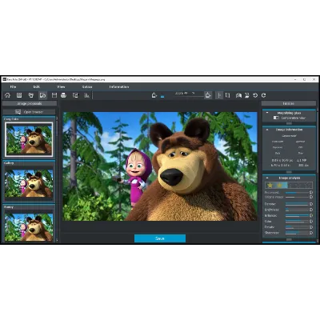Click the grip handle below Image analysis panel
Viewport: 320px width, 320px height.
click(289, 239)
